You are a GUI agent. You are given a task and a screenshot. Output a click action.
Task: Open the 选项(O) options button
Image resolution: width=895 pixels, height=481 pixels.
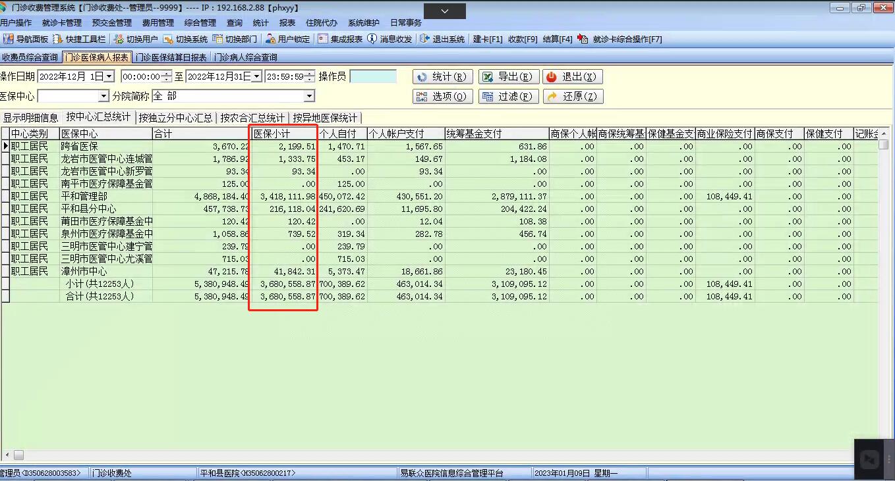click(442, 97)
